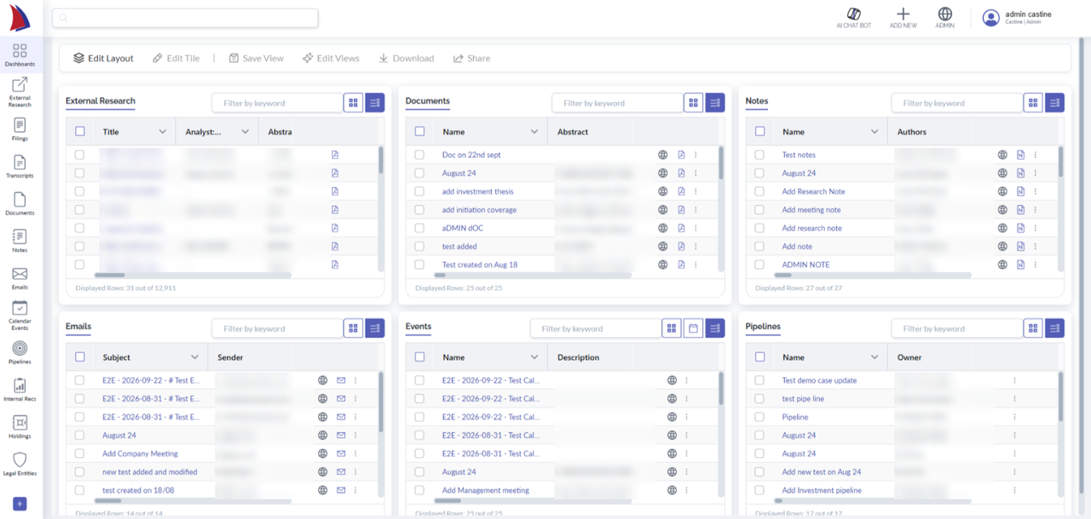
Task: Check the box for add investment thesis
Action: click(419, 191)
